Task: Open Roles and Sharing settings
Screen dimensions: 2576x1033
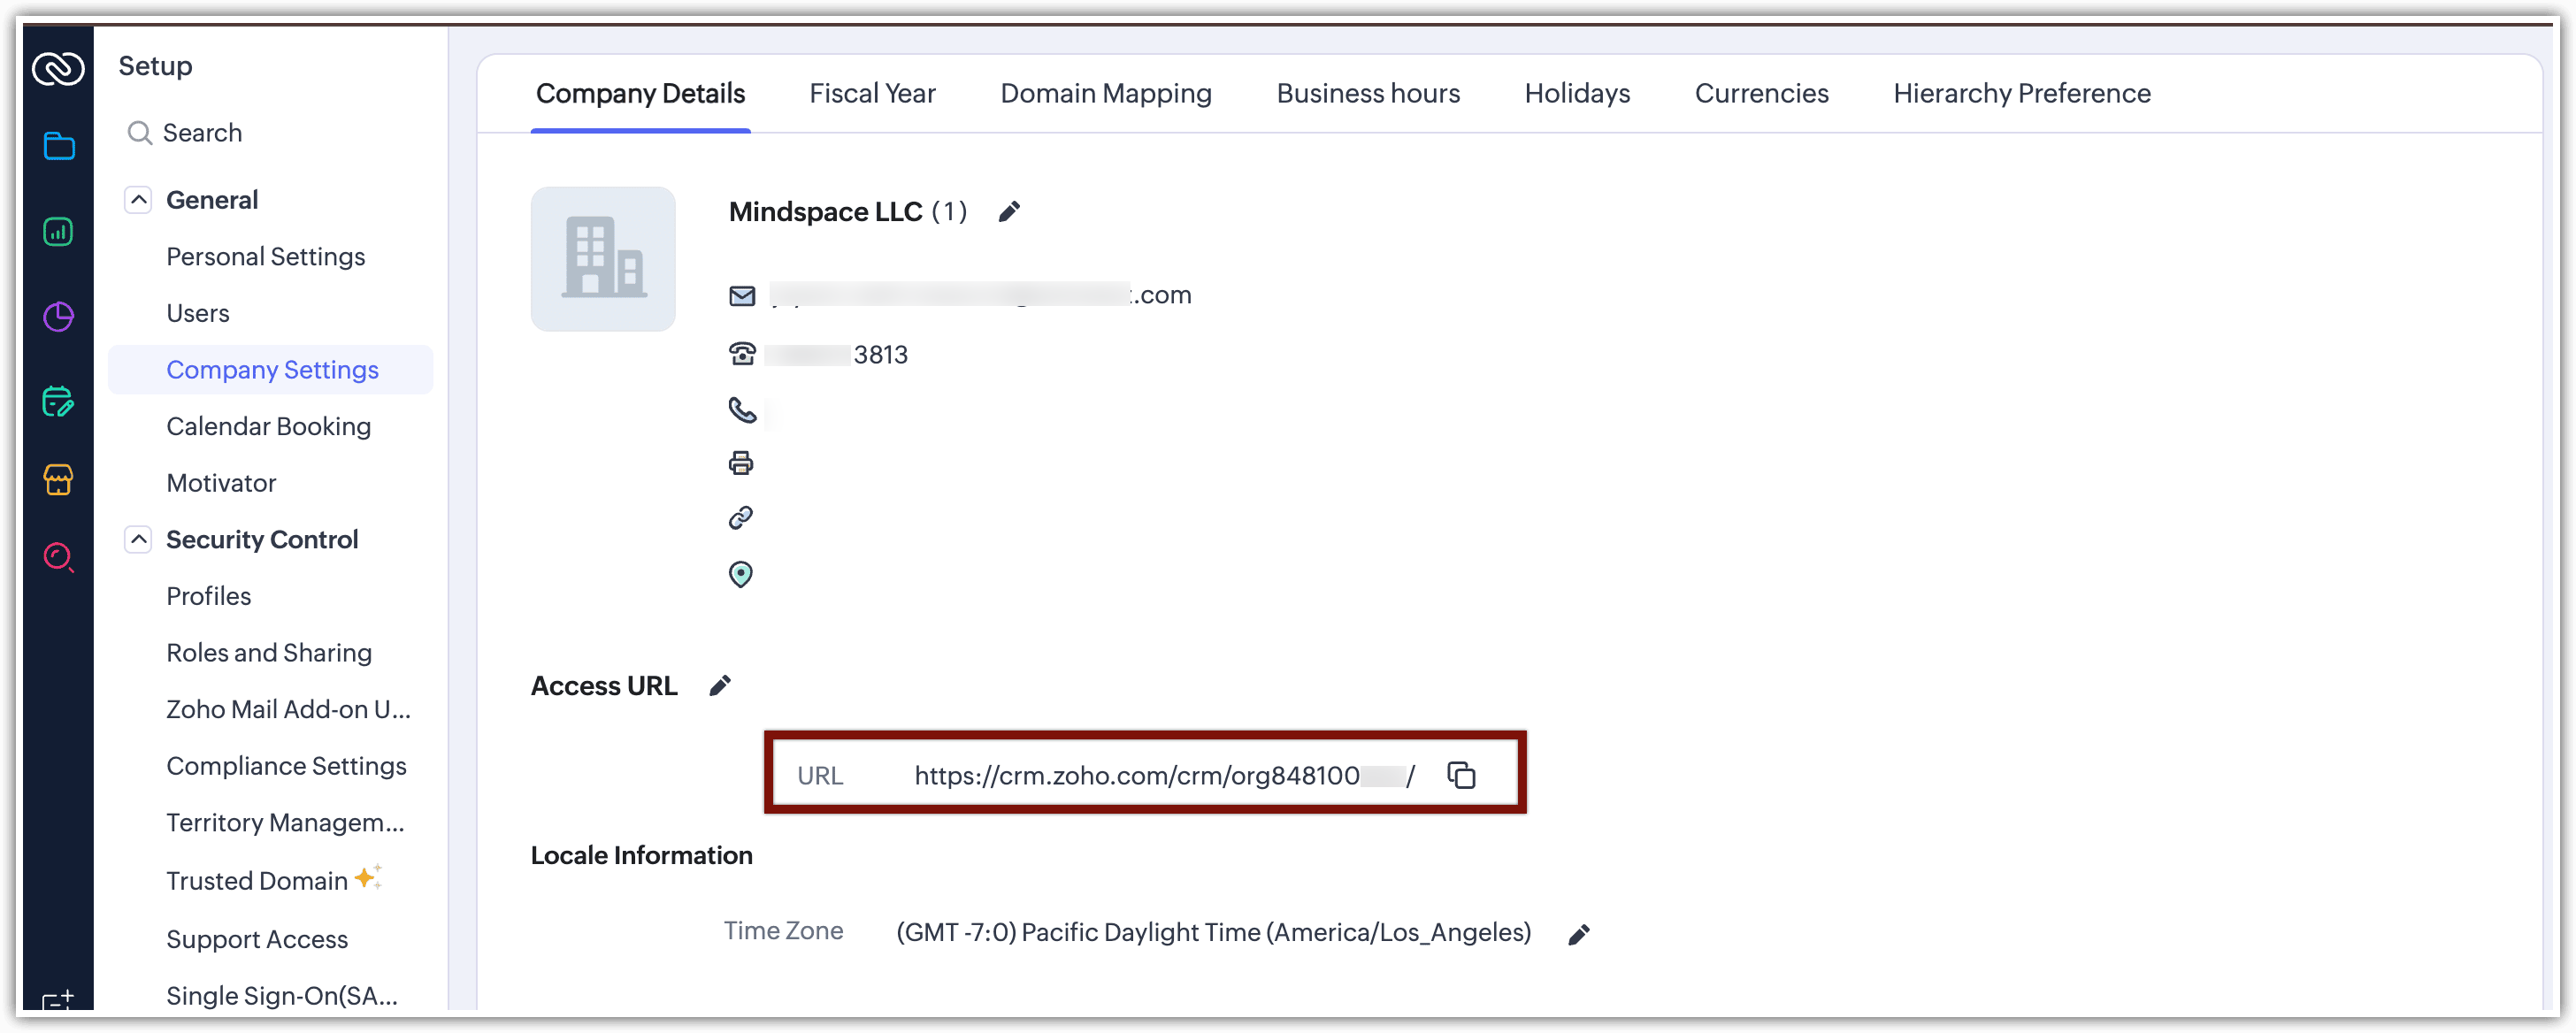Action: pyautogui.click(x=268, y=653)
